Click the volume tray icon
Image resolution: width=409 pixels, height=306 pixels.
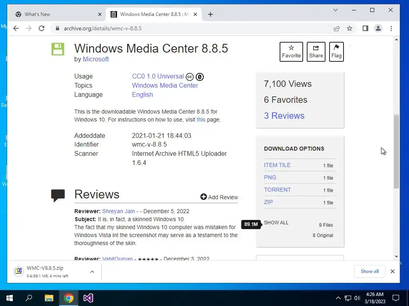point(357,298)
